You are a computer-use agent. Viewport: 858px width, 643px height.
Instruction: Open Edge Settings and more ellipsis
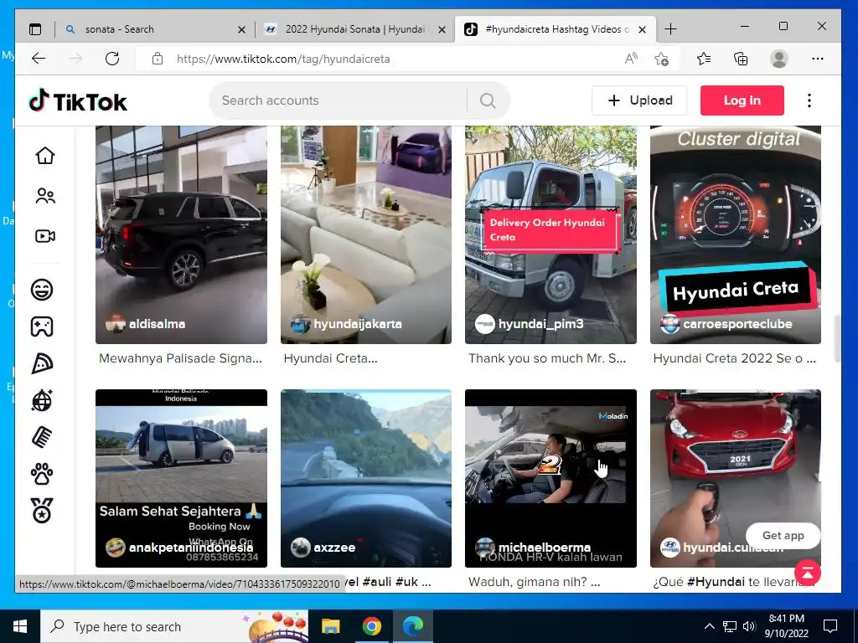(x=818, y=59)
